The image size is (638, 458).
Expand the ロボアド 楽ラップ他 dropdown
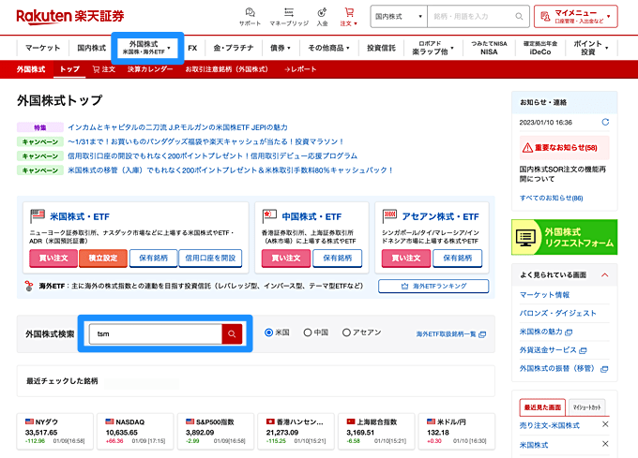pyautogui.click(x=433, y=48)
